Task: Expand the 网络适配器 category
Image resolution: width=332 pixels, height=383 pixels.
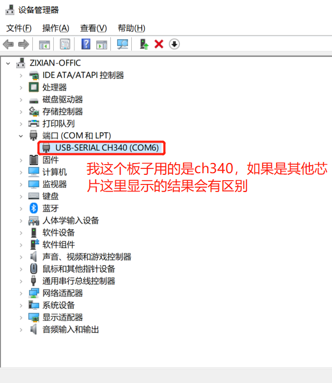Action: tap(21, 293)
